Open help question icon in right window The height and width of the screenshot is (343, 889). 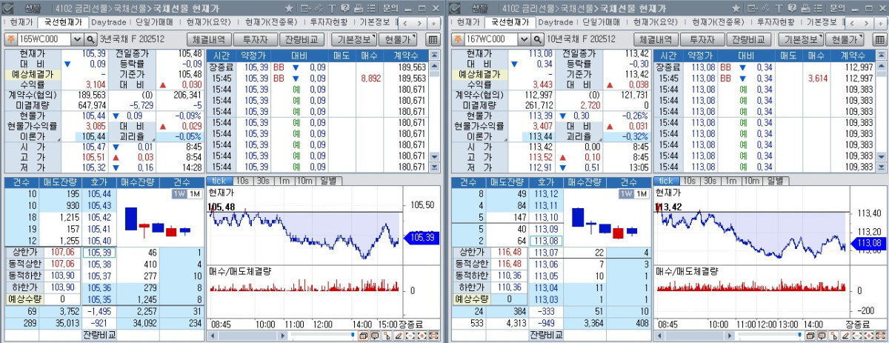coord(792,8)
